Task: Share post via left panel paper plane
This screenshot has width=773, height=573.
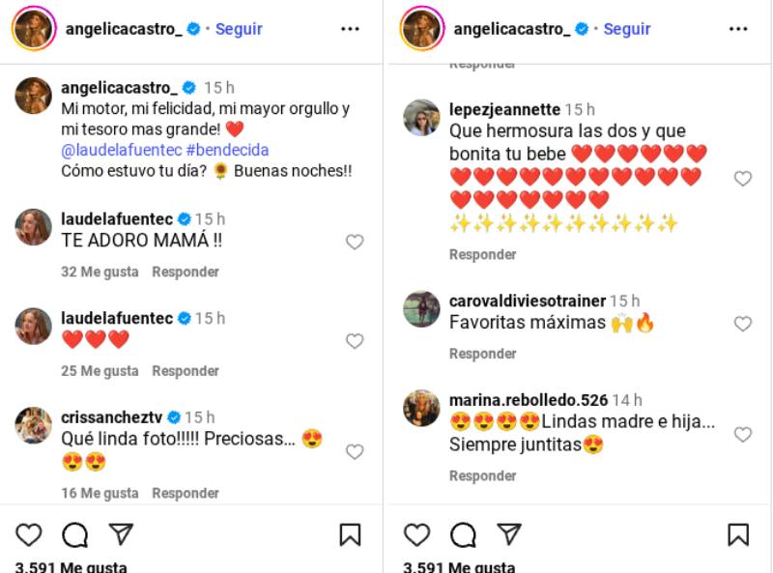Action: click(x=121, y=534)
